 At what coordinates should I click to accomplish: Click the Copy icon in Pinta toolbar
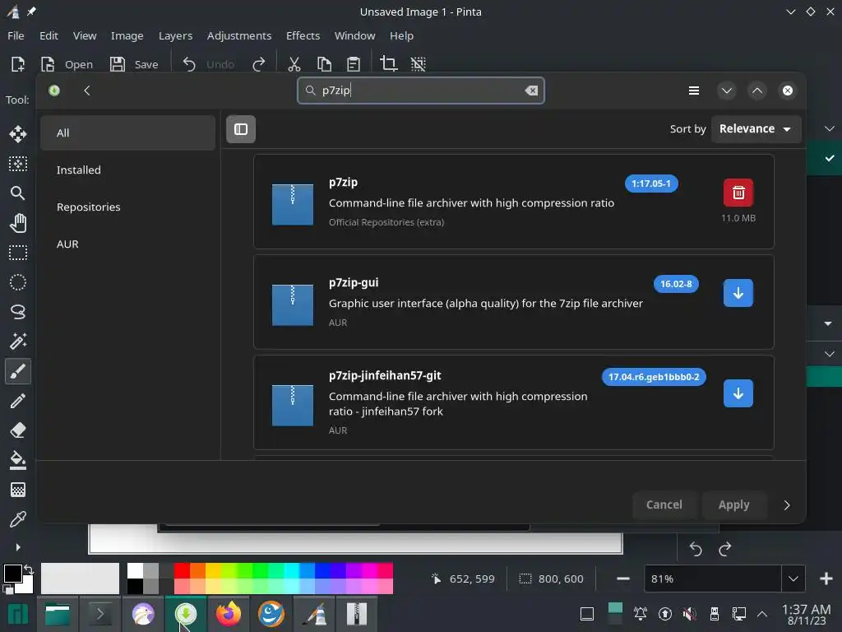click(x=324, y=64)
